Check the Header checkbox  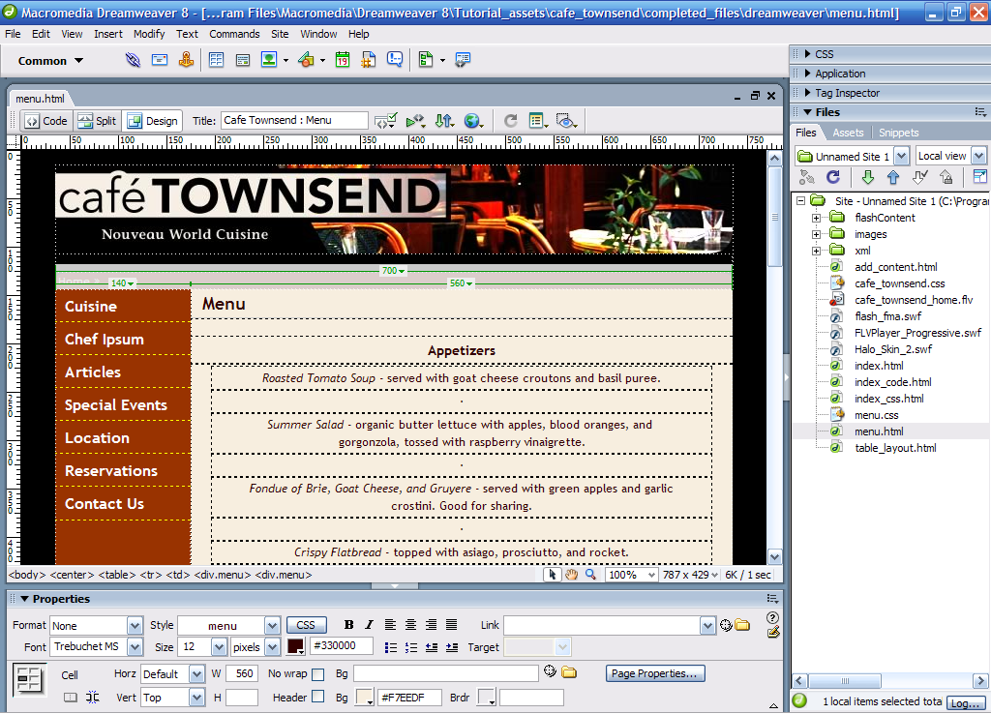tap(318, 697)
